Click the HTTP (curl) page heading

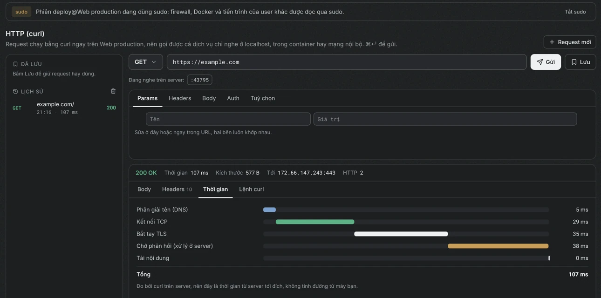click(x=25, y=34)
